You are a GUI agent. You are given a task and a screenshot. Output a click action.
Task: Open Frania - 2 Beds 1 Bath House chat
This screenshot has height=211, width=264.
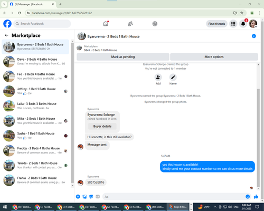point(35,180)
